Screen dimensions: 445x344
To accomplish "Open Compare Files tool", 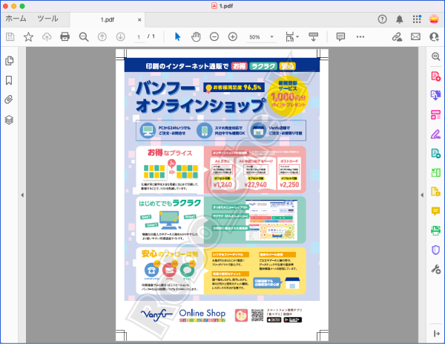I will pos(435,172).
